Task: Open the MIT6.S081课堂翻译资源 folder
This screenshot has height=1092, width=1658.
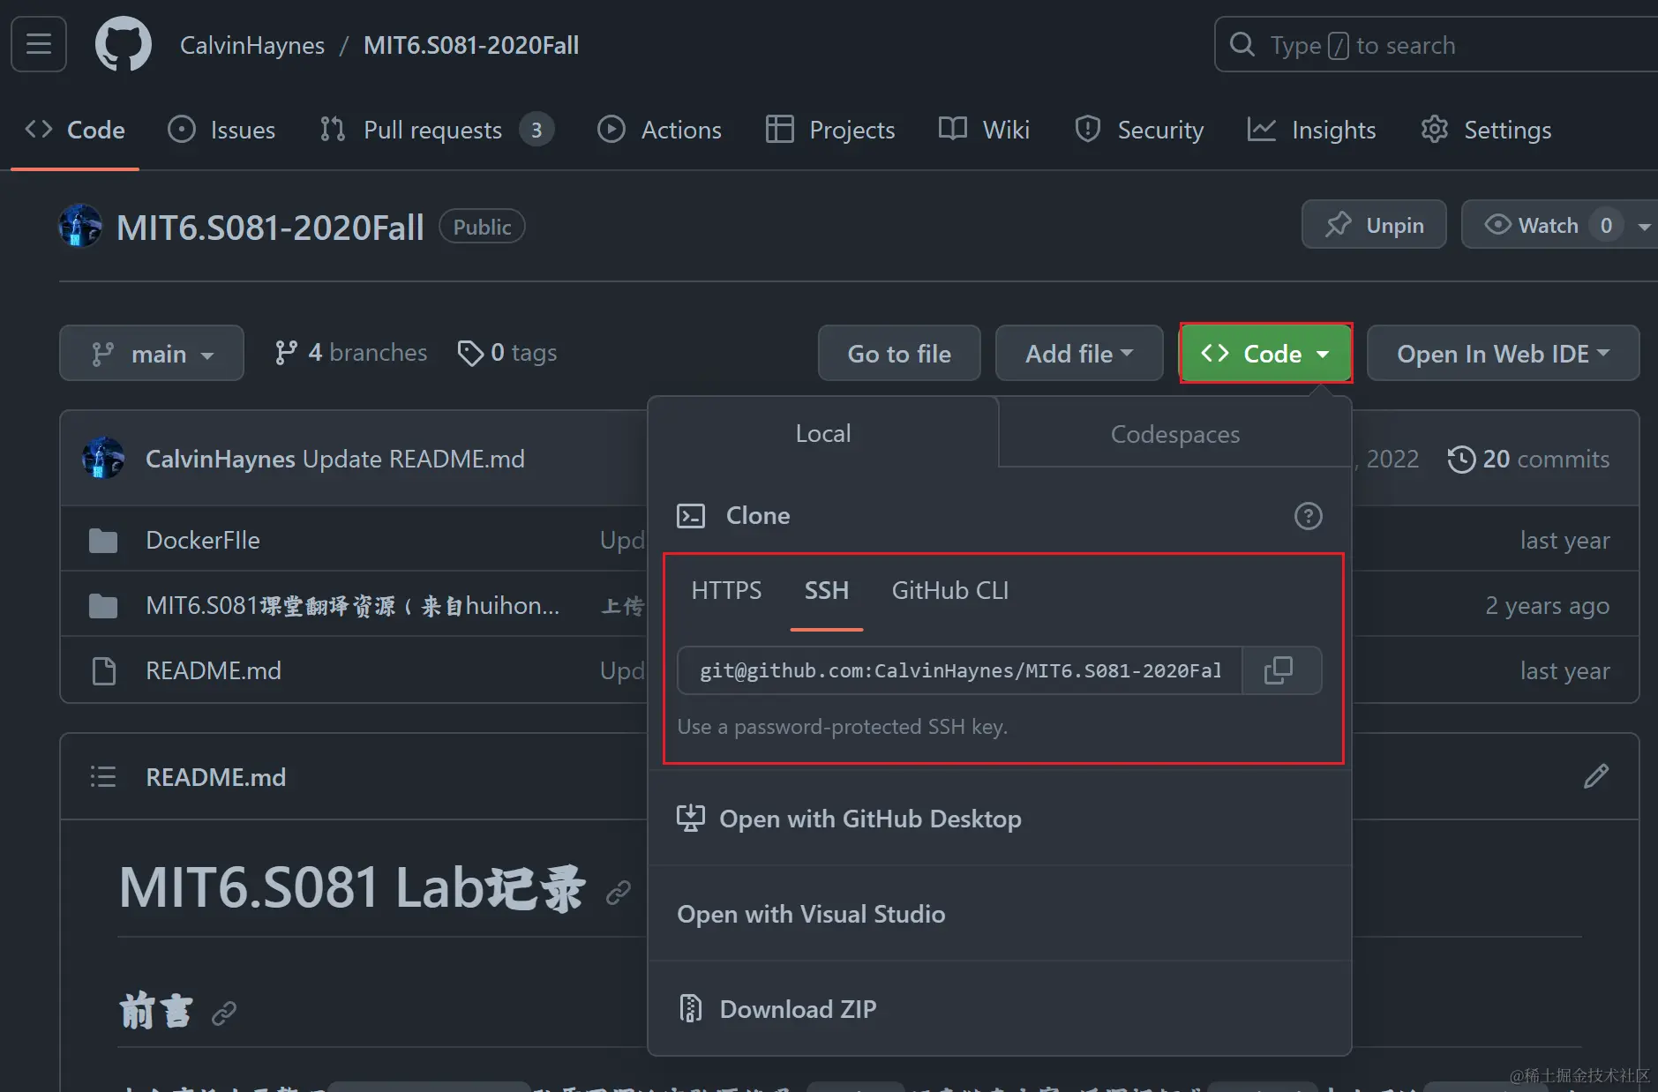Action: pyautogui.click(x=353, y=605)
